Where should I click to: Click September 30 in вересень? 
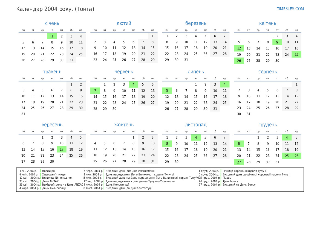[x=52, y=162]
